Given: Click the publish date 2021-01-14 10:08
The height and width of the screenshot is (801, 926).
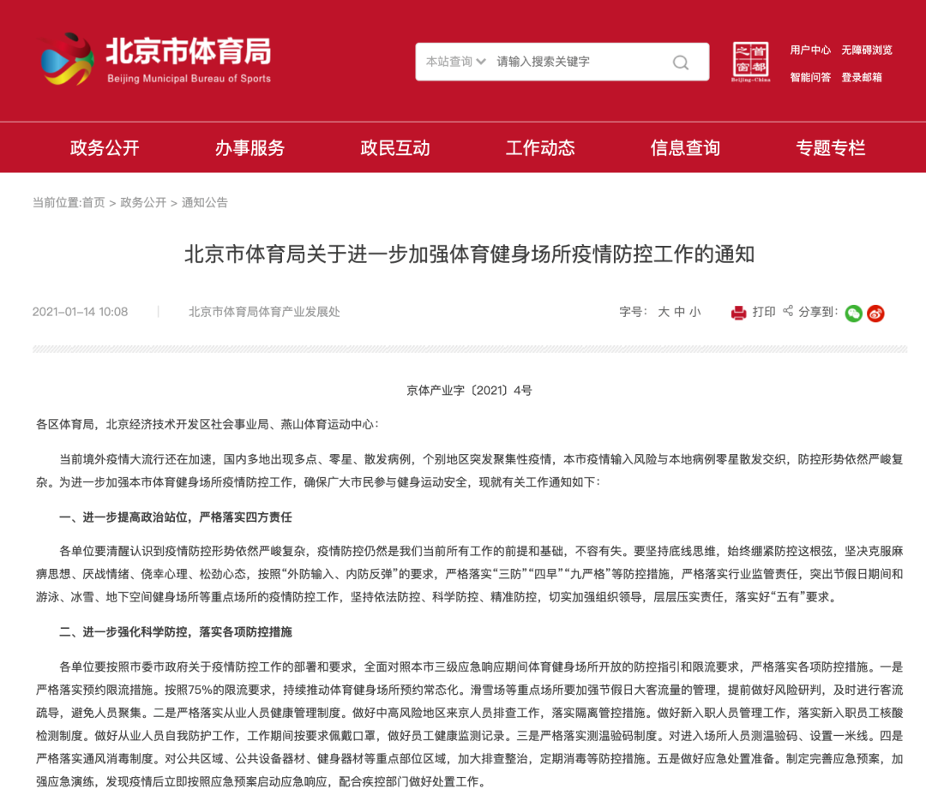Looking at the screenshot, I should pyautogui.click(x=80, y=312).
